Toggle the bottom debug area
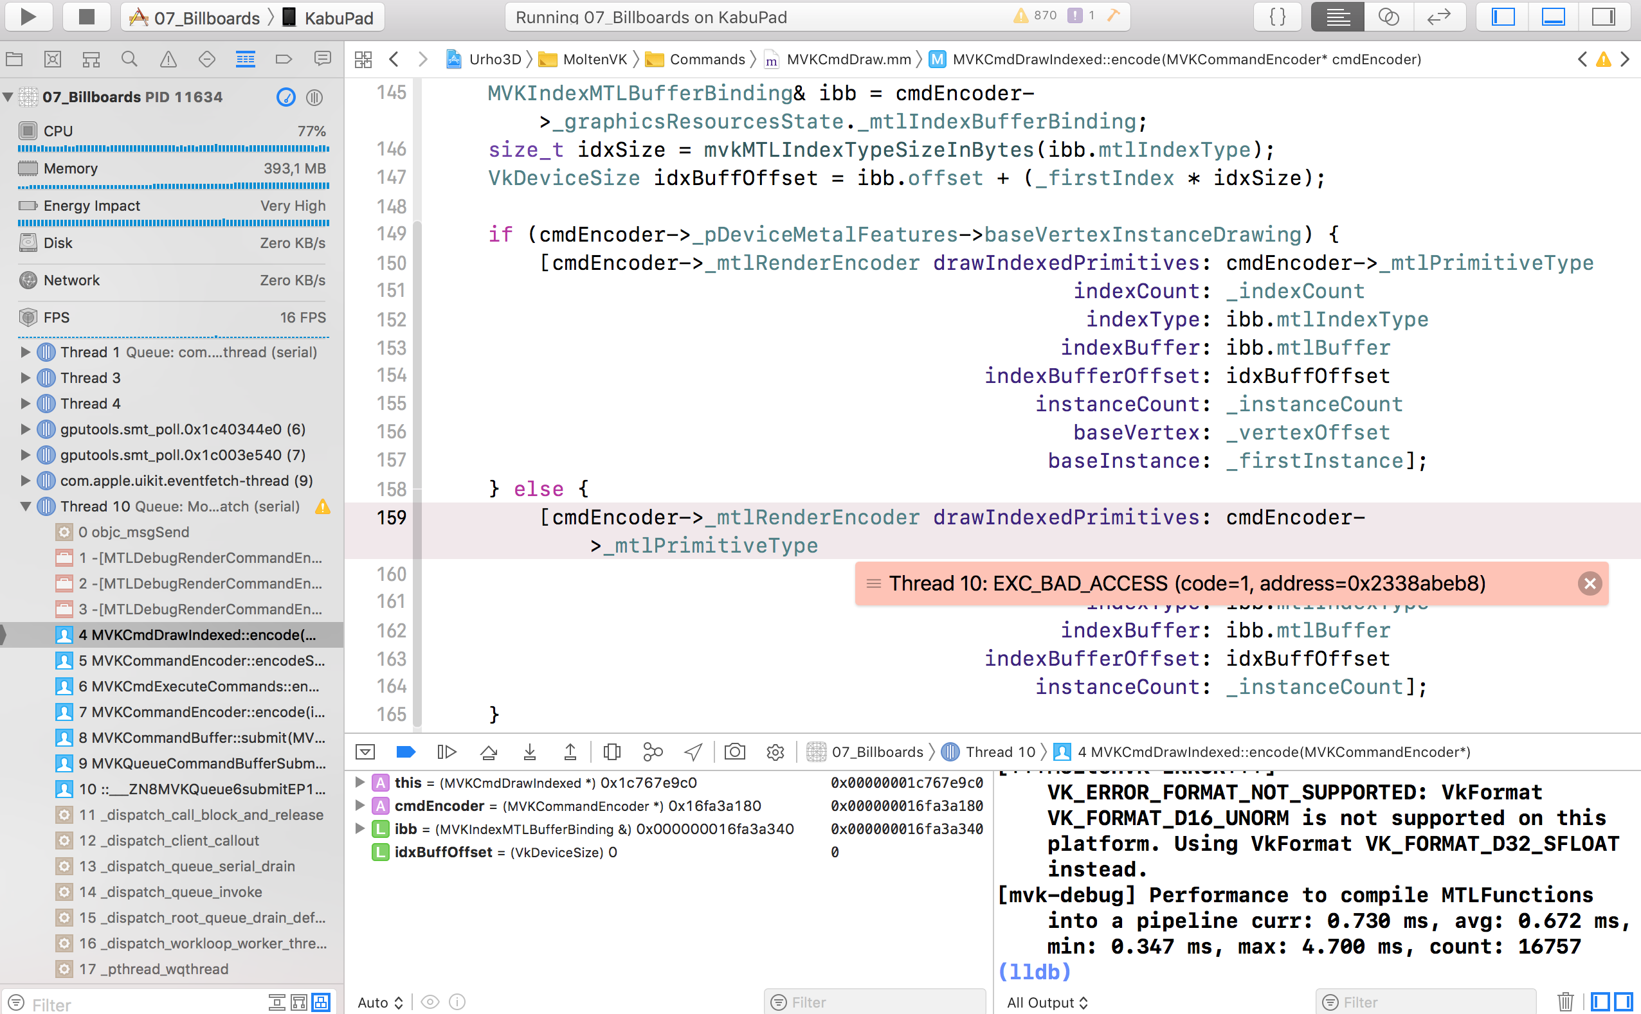 coord(1553,16)
